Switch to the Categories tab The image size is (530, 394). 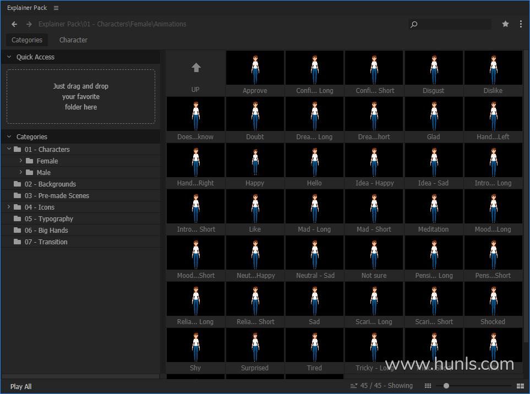(x=27, y=40)
